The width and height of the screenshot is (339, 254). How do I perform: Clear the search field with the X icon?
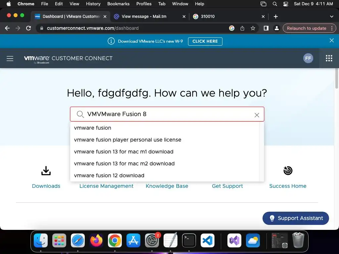[257, 115]
